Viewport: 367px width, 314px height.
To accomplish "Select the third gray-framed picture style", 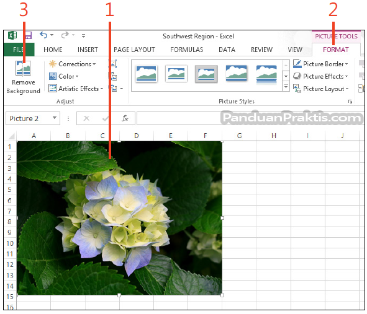I will coord(206,74).
